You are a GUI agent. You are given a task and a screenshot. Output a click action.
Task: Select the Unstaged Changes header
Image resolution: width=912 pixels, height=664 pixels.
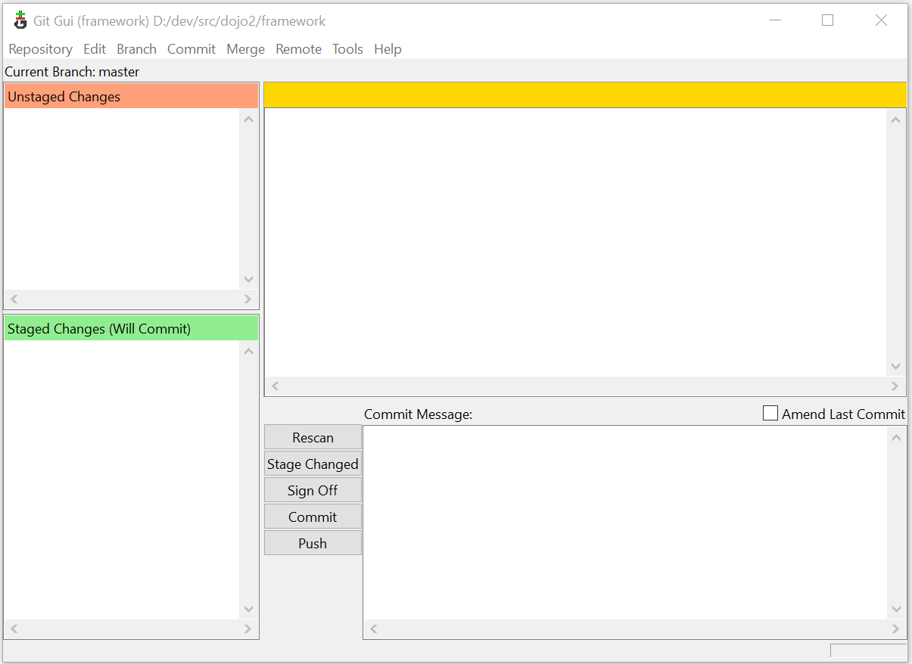coord(131,96)
